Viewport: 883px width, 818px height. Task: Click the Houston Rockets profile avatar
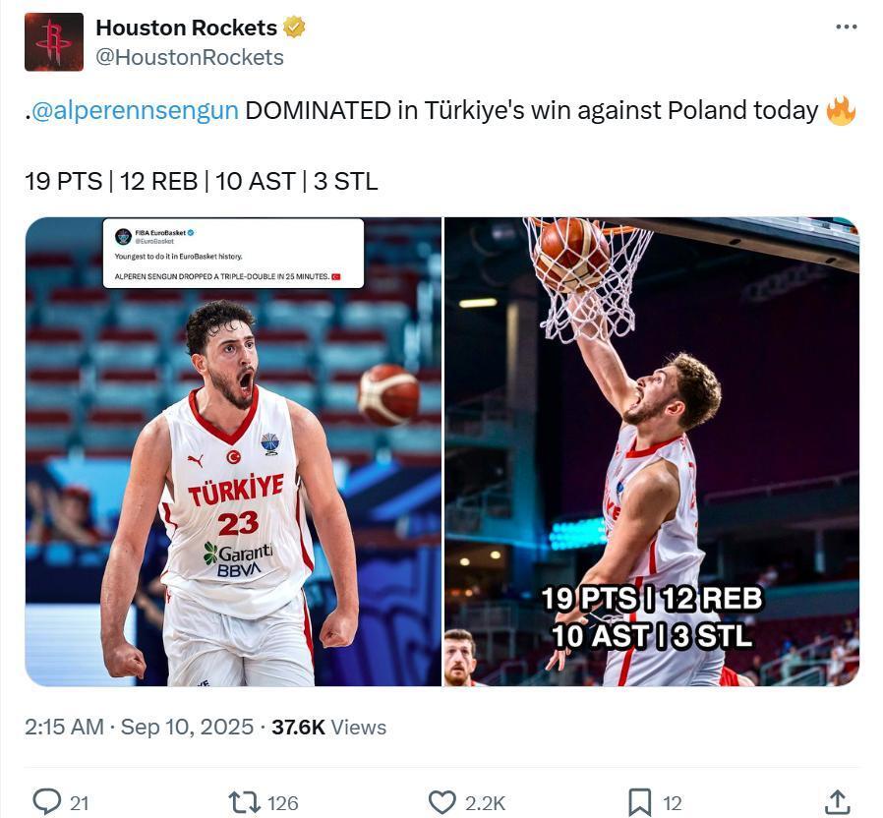54,42
